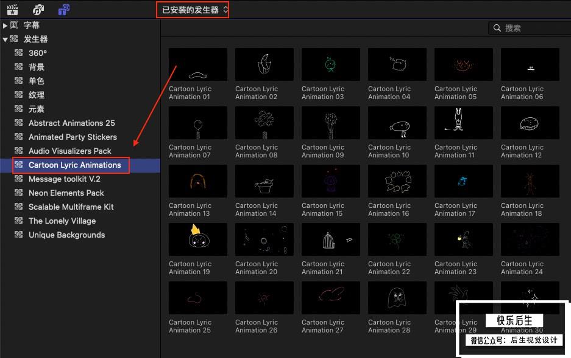Viewport: 571px width, 358px height.
Task: Collapse the 发生器 category triangle
Action: tap(5, 40)
